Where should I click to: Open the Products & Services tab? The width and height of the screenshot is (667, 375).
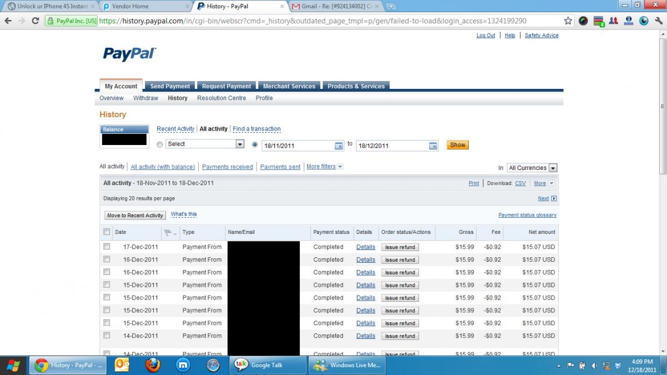coord(356,86)
